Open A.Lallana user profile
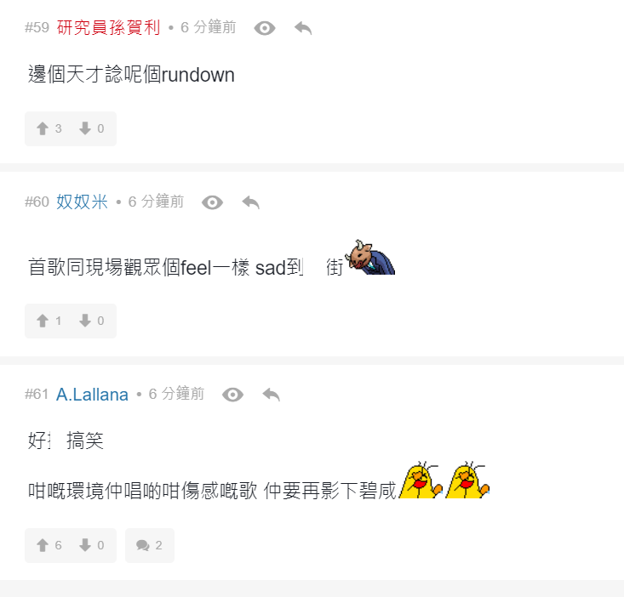 point(92,395)
